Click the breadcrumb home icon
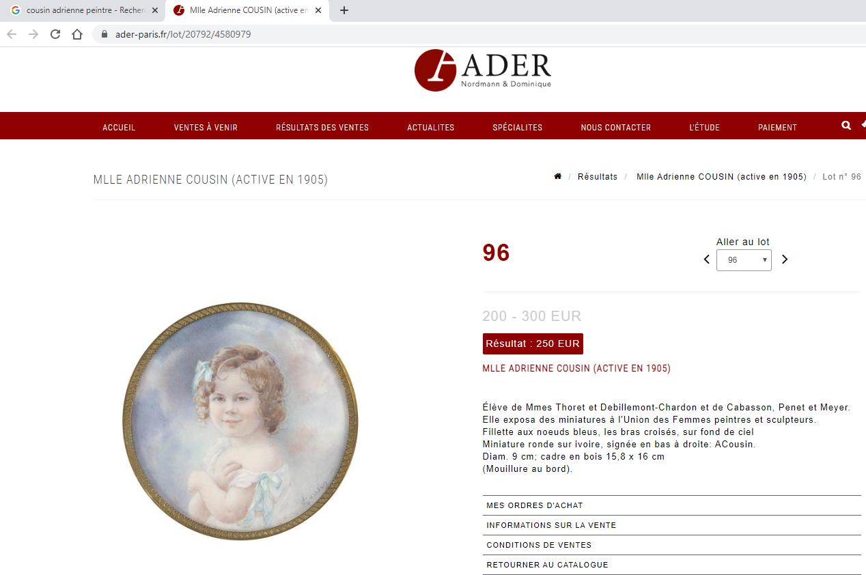 (557, 176)
